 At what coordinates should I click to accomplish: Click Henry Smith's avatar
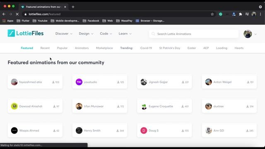[x=79, y=130]
